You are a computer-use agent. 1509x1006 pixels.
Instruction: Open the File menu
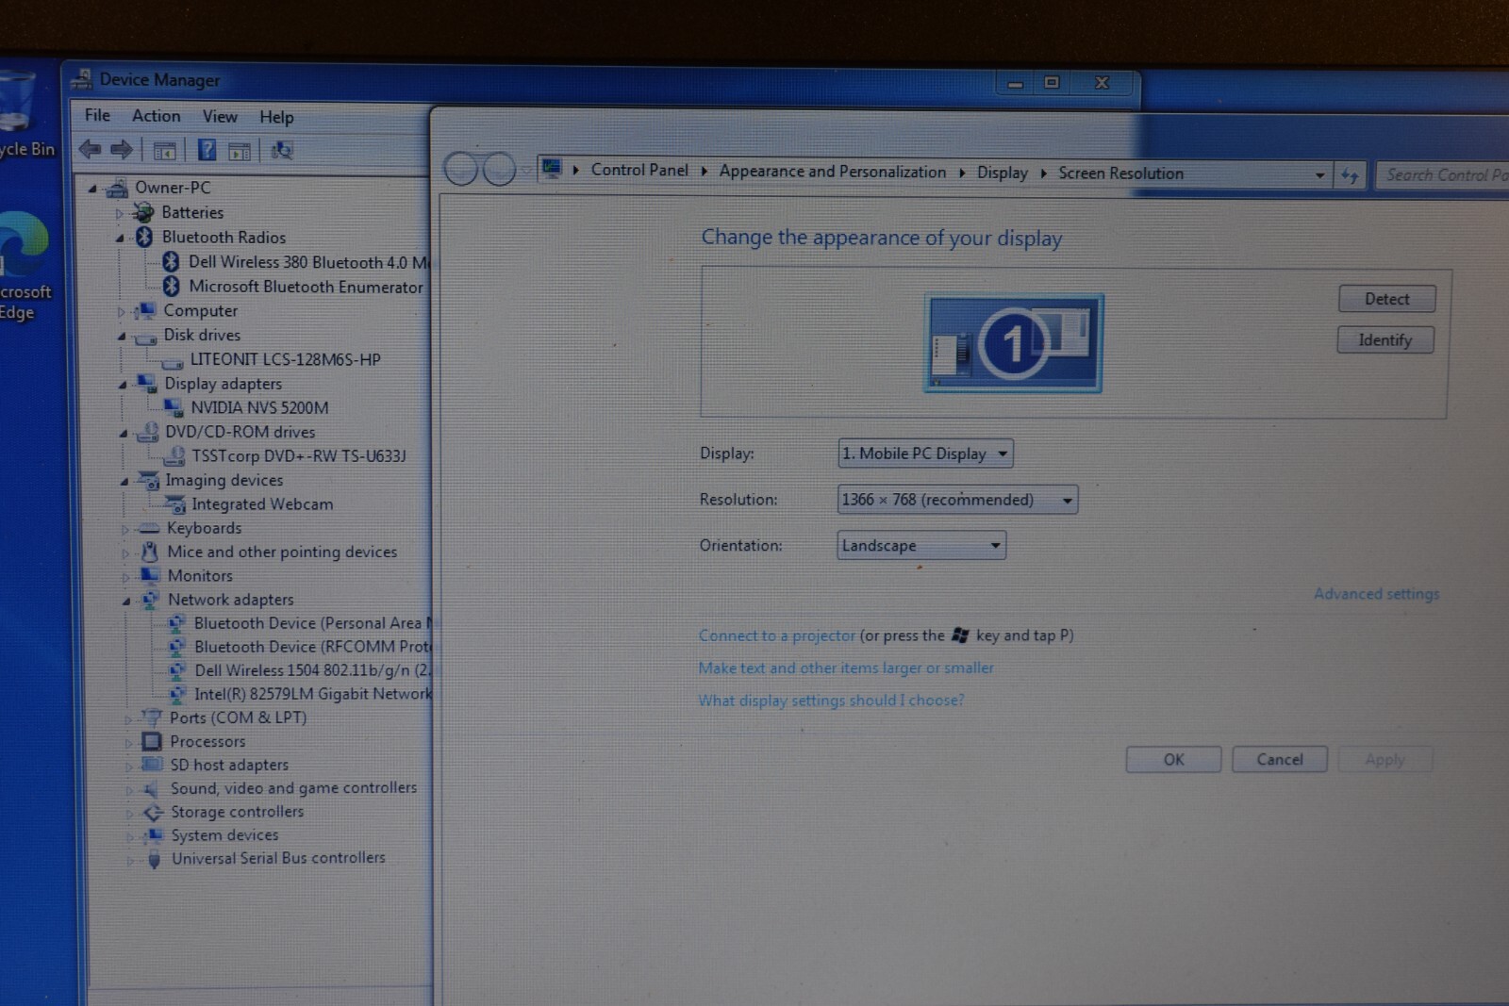pos(97,115)
